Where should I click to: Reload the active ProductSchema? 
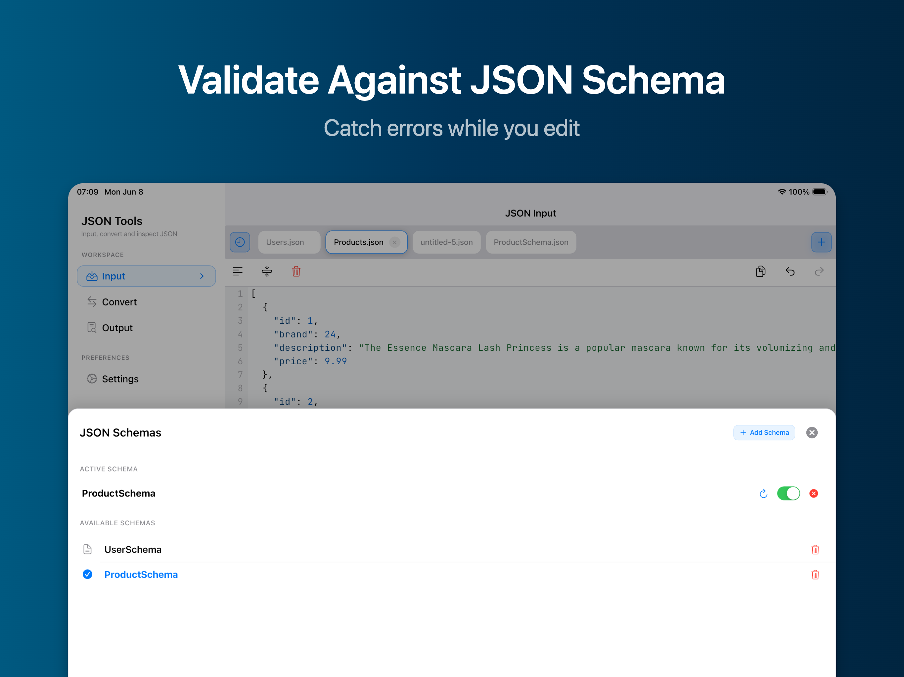coord(763,494)
